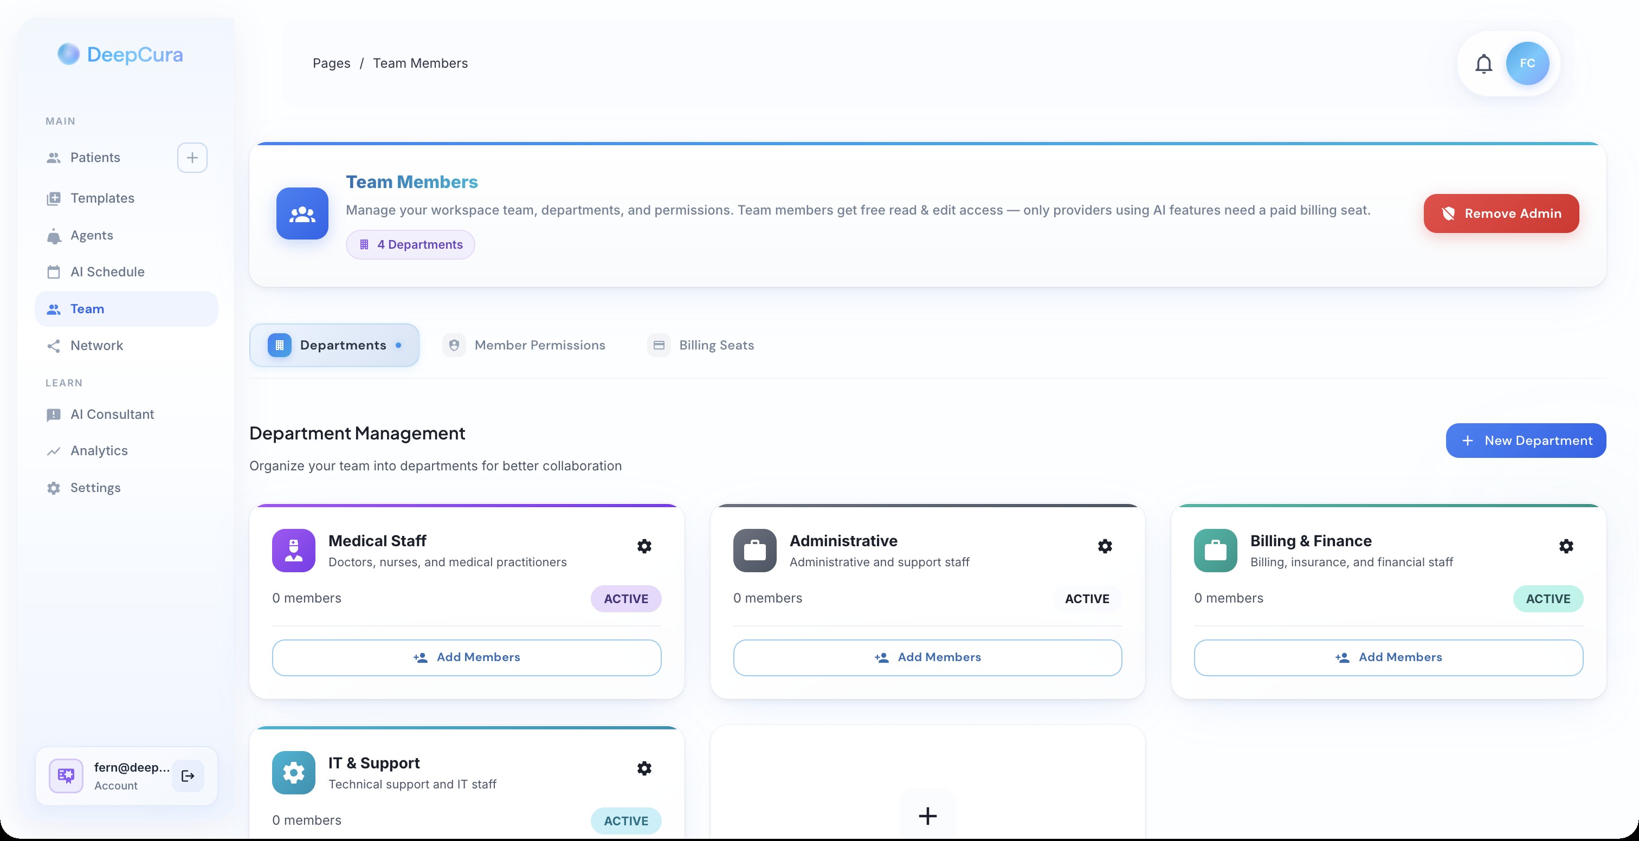The width and height of the screenshot is (1639, 841).
Task: Open fern@deep... account label
Action: click(x=132, y=768)
